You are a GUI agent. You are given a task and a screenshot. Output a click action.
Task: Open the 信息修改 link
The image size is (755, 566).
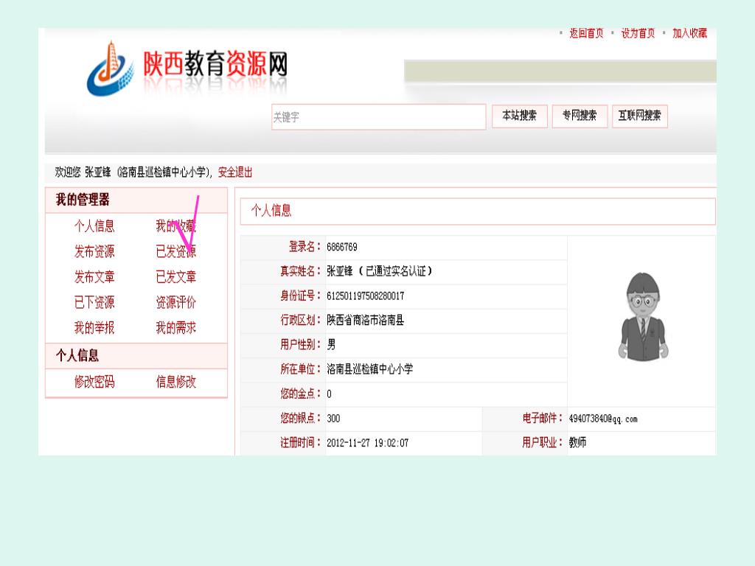point(175,382)
